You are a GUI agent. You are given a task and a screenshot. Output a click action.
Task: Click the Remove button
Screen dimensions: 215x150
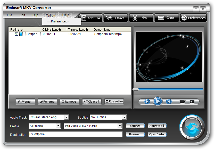(x=70, y=102)
